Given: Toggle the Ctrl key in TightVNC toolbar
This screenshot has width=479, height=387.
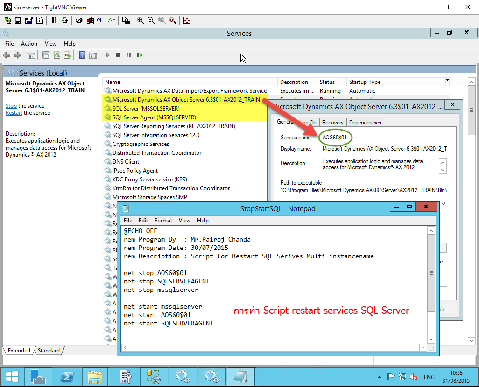Looking at the screenshot, I should [100, 20].
